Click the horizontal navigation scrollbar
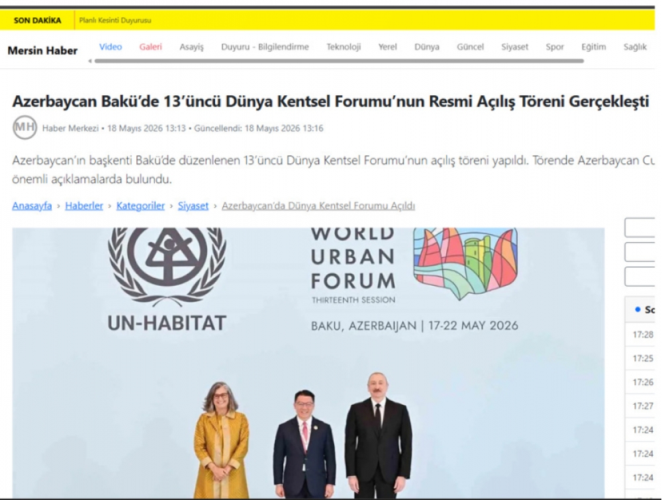Viewport: 662px width, 500px height. (x=339, y=62)
